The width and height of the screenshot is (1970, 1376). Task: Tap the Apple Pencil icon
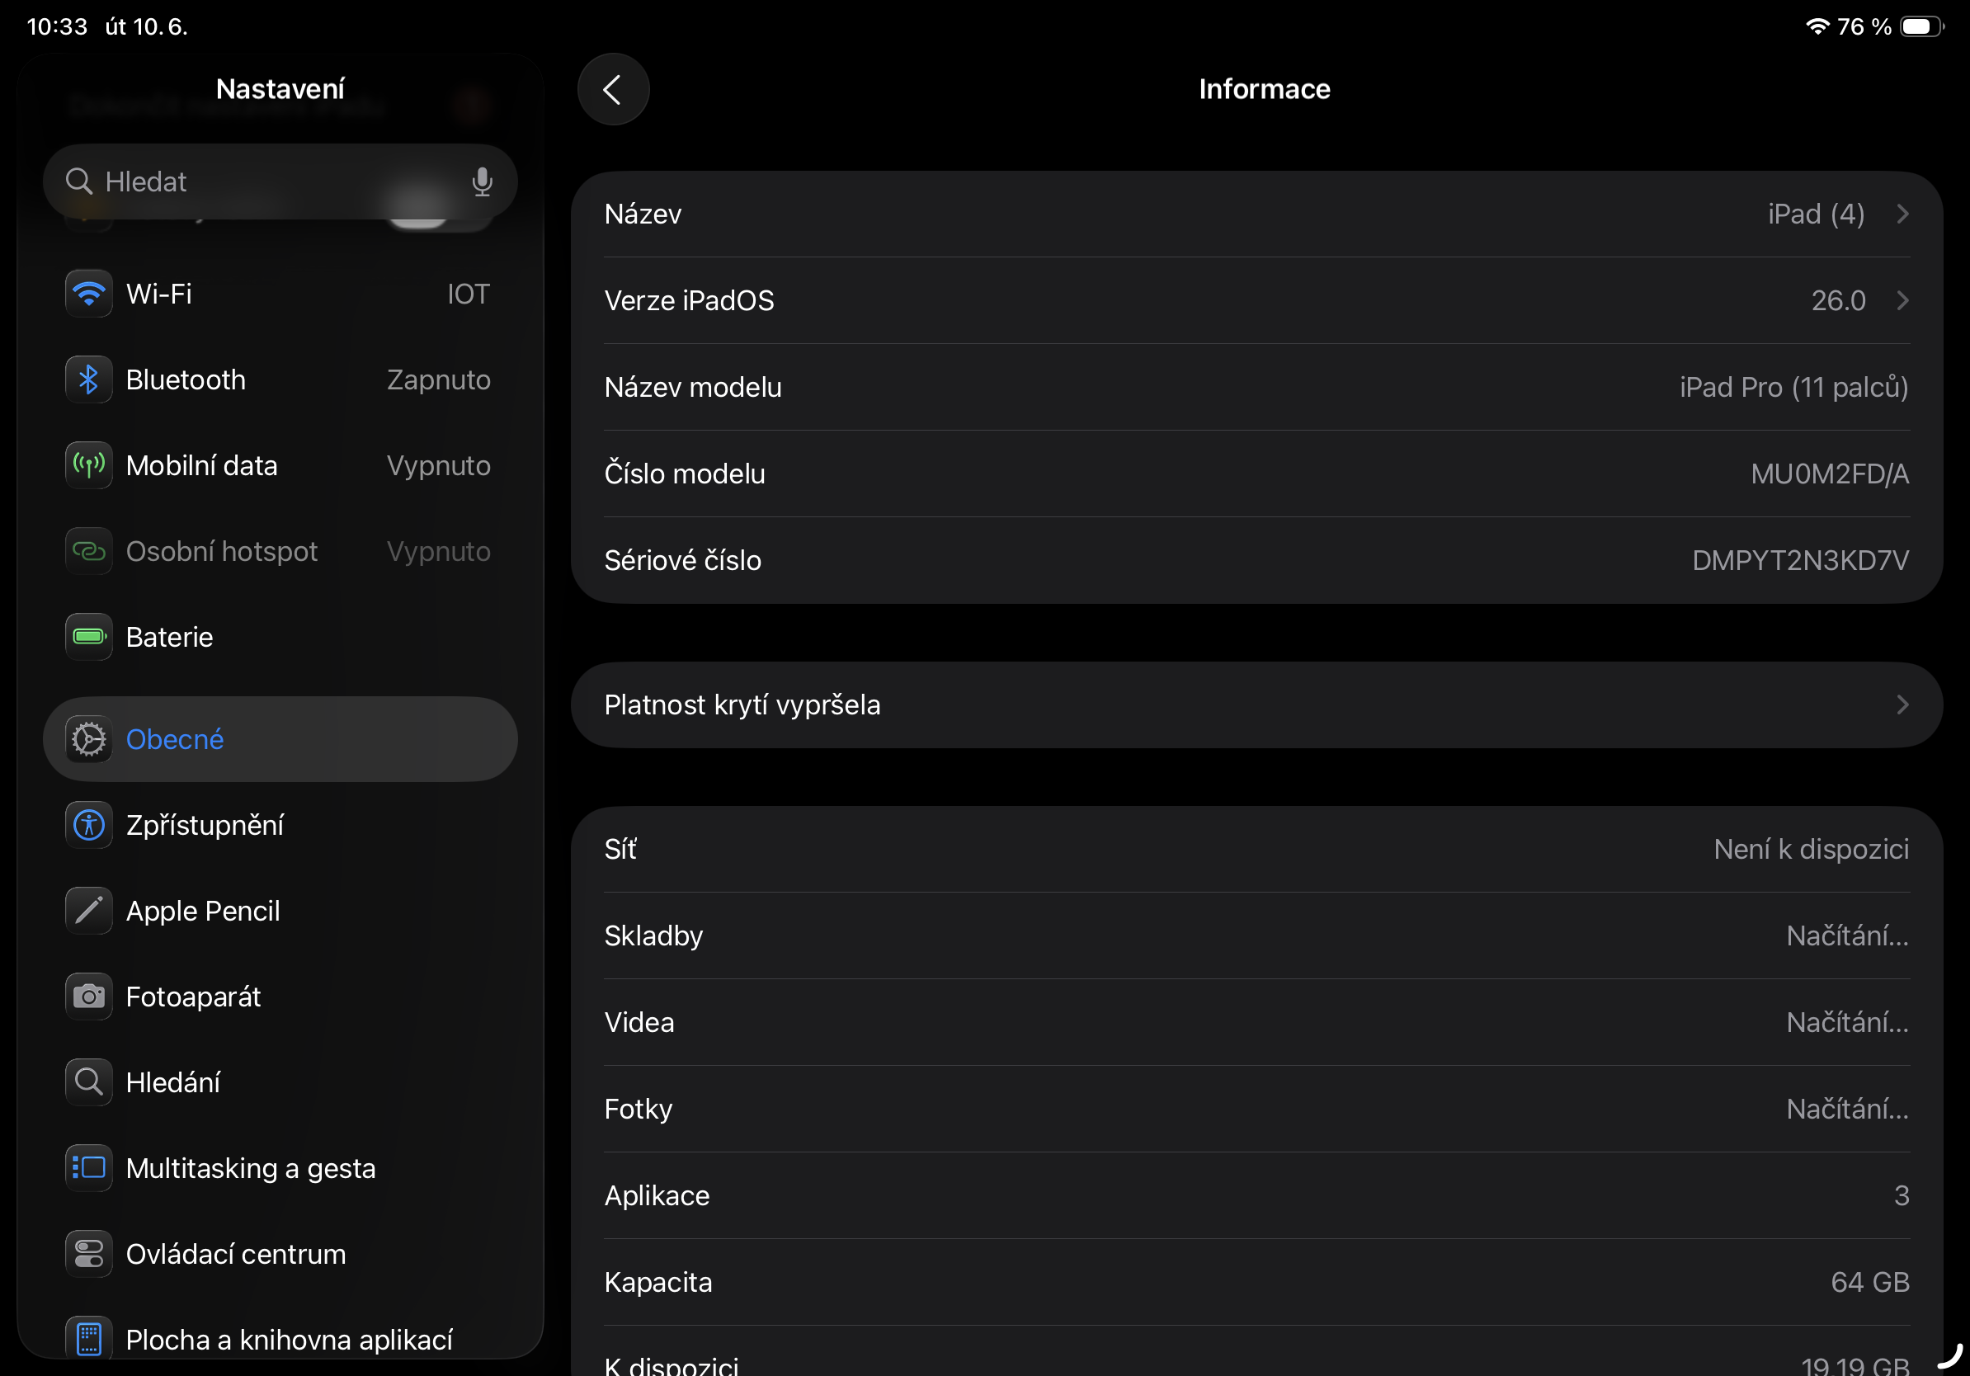pyautogui.click(x=88, y=910)
